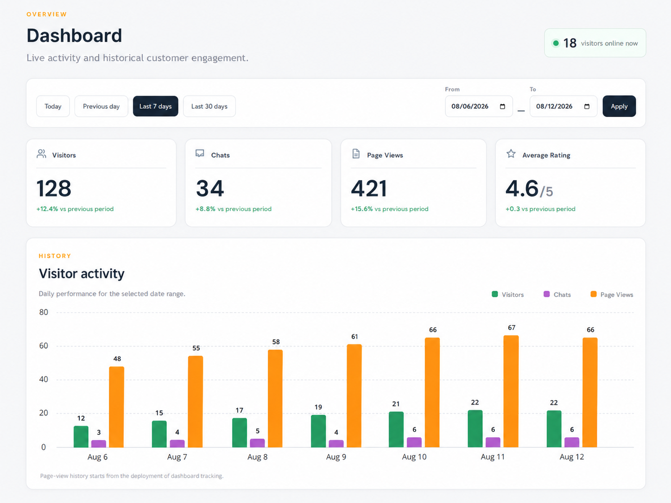This screenshot has height=503, width=671.
Task: Click the +15.6% vs previous period text
Action: click(x=390, y=209)
